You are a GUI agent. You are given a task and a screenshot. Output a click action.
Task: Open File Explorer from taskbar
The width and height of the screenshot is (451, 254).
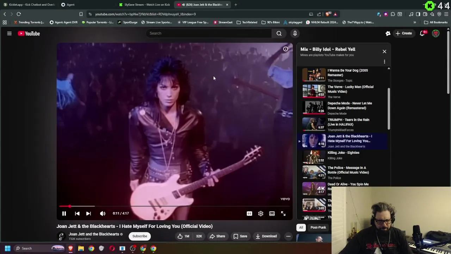point(81,248)
